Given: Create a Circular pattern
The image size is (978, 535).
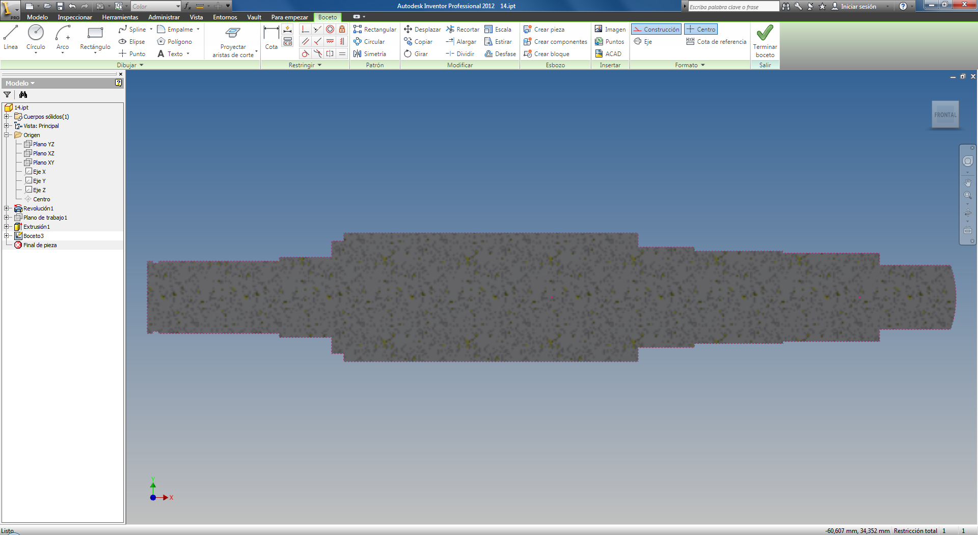Looking at the screenshot, I should tap(369, 42).
